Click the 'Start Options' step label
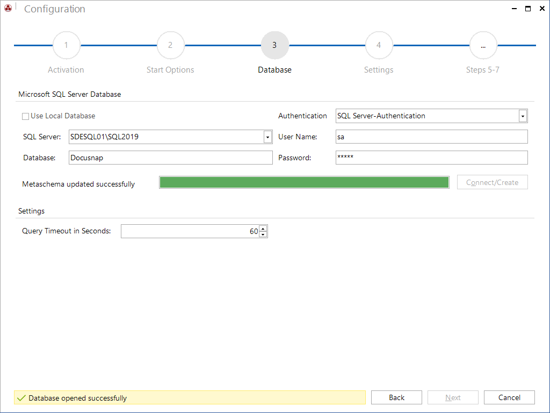 point(170,70)
